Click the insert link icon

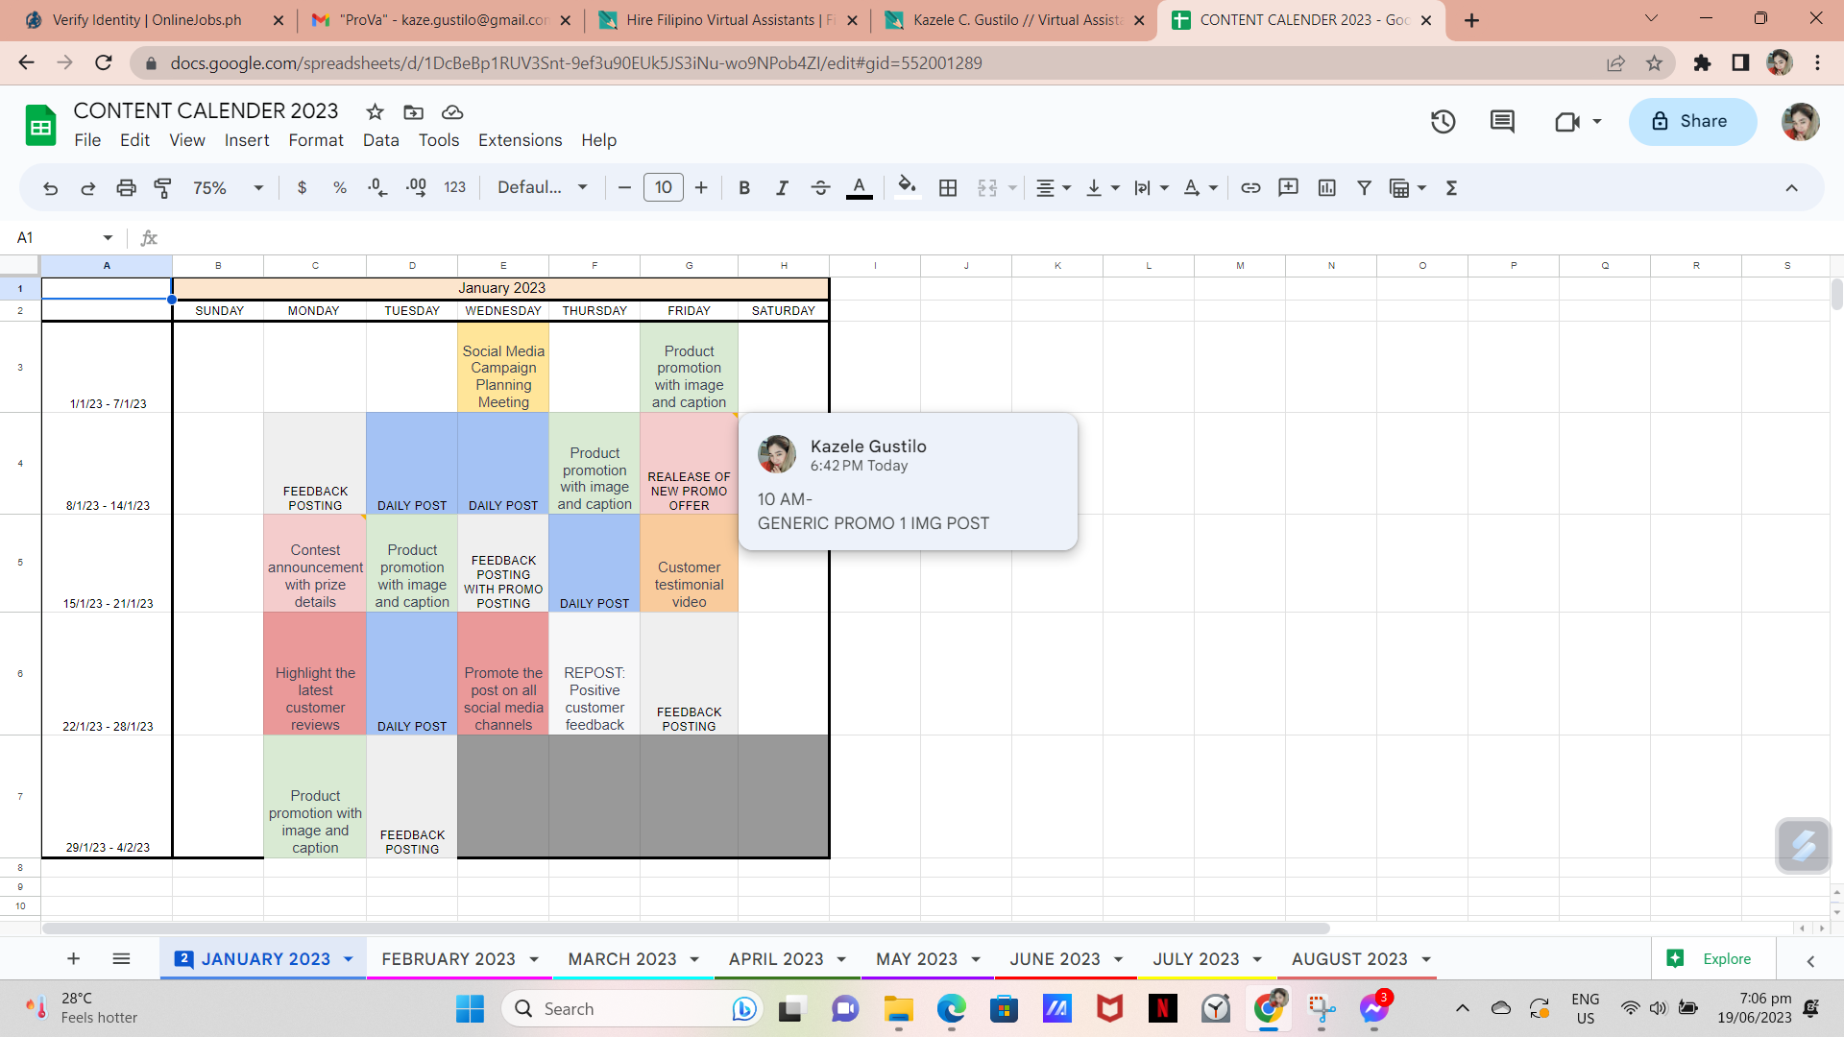pos(1250,188)
